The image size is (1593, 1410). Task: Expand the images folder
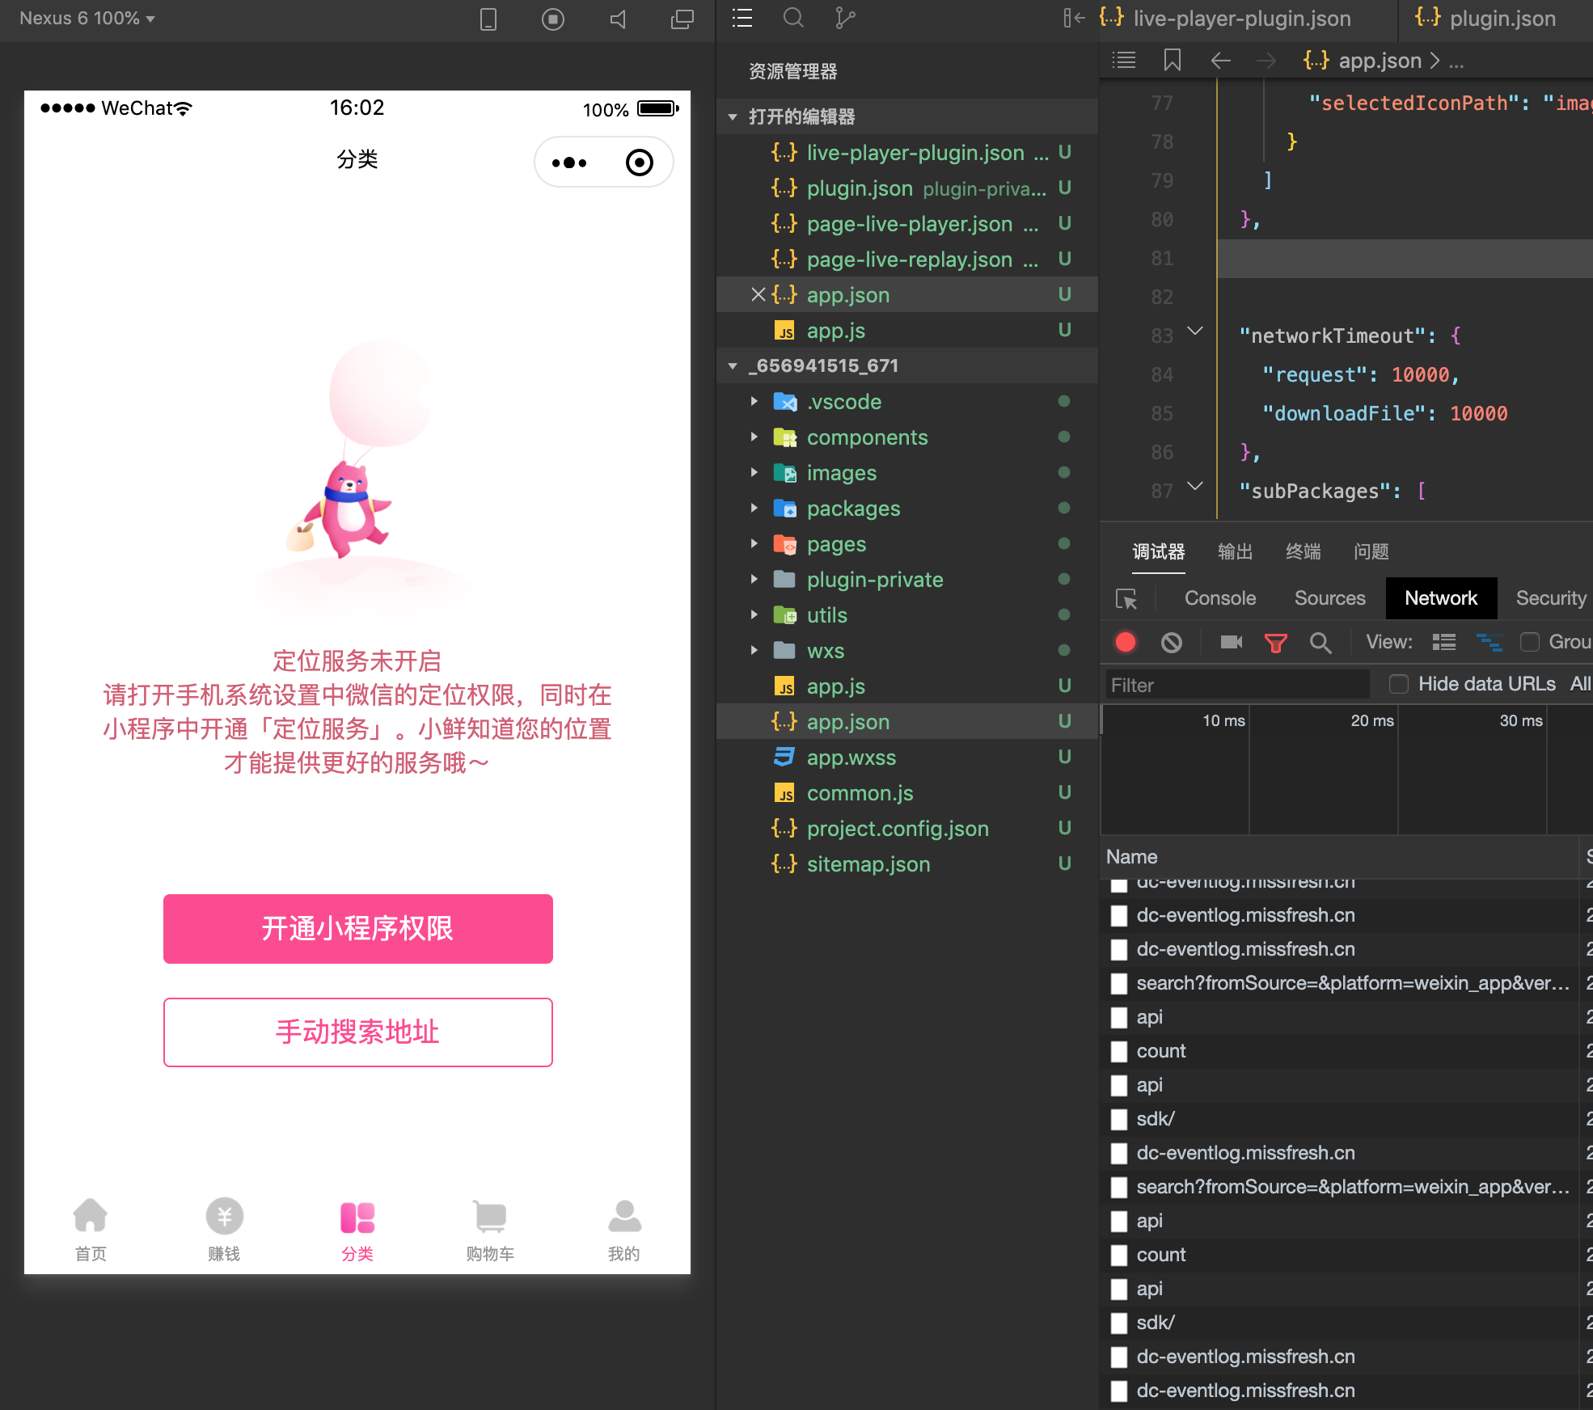(x=754, y=473)
